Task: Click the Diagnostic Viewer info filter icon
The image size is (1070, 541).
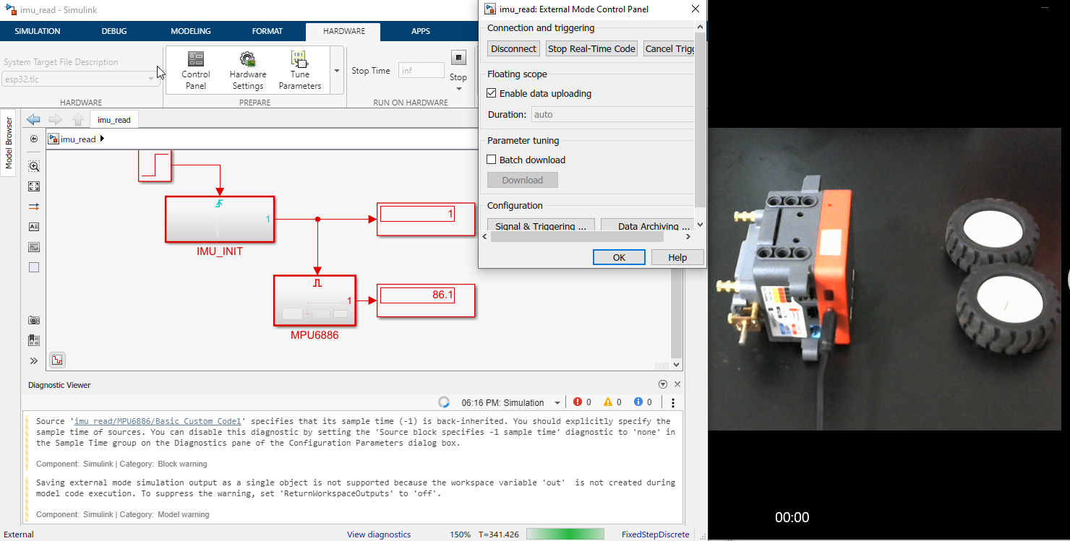Action: (x=638, y=402)
